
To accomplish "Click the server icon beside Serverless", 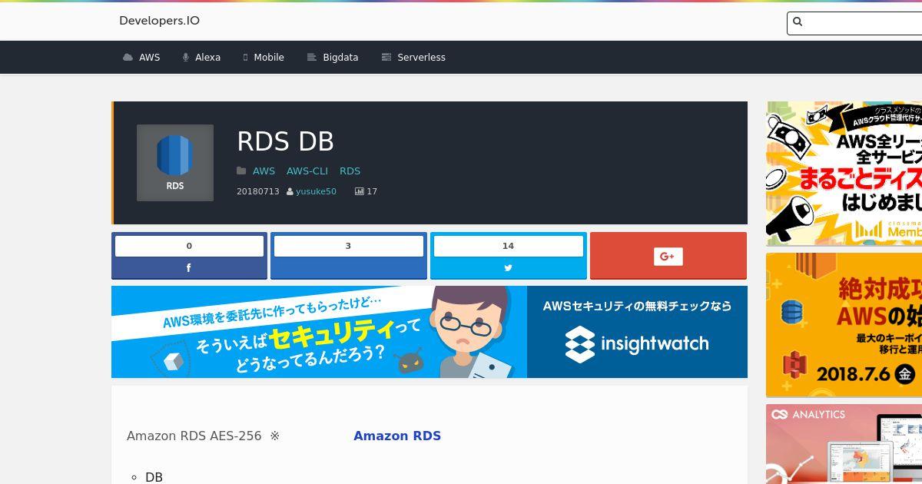I will pyautogui.click(x=386, y=58).
